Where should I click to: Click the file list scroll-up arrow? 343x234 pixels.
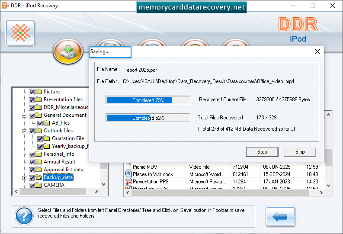328,115
